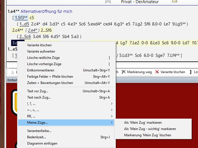Click the pawn icon at the toolbar's left edge
The image size is (198, 148).
click(x=12, y=72)
